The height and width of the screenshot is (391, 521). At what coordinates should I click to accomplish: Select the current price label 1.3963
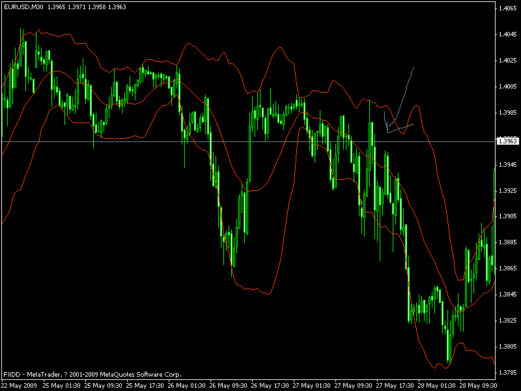[507, 141]
